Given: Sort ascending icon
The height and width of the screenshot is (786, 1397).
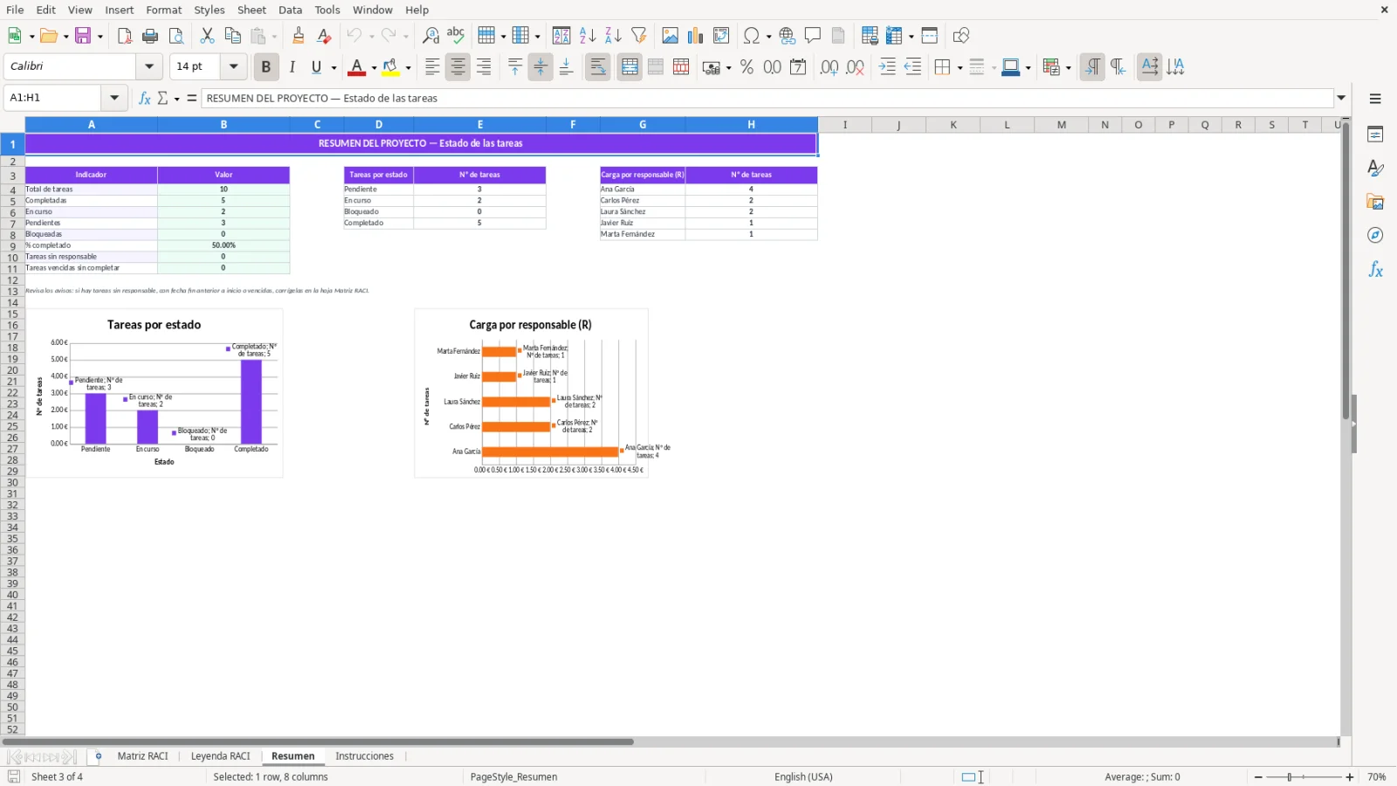Looking at the screenshot, I should 588,36.
